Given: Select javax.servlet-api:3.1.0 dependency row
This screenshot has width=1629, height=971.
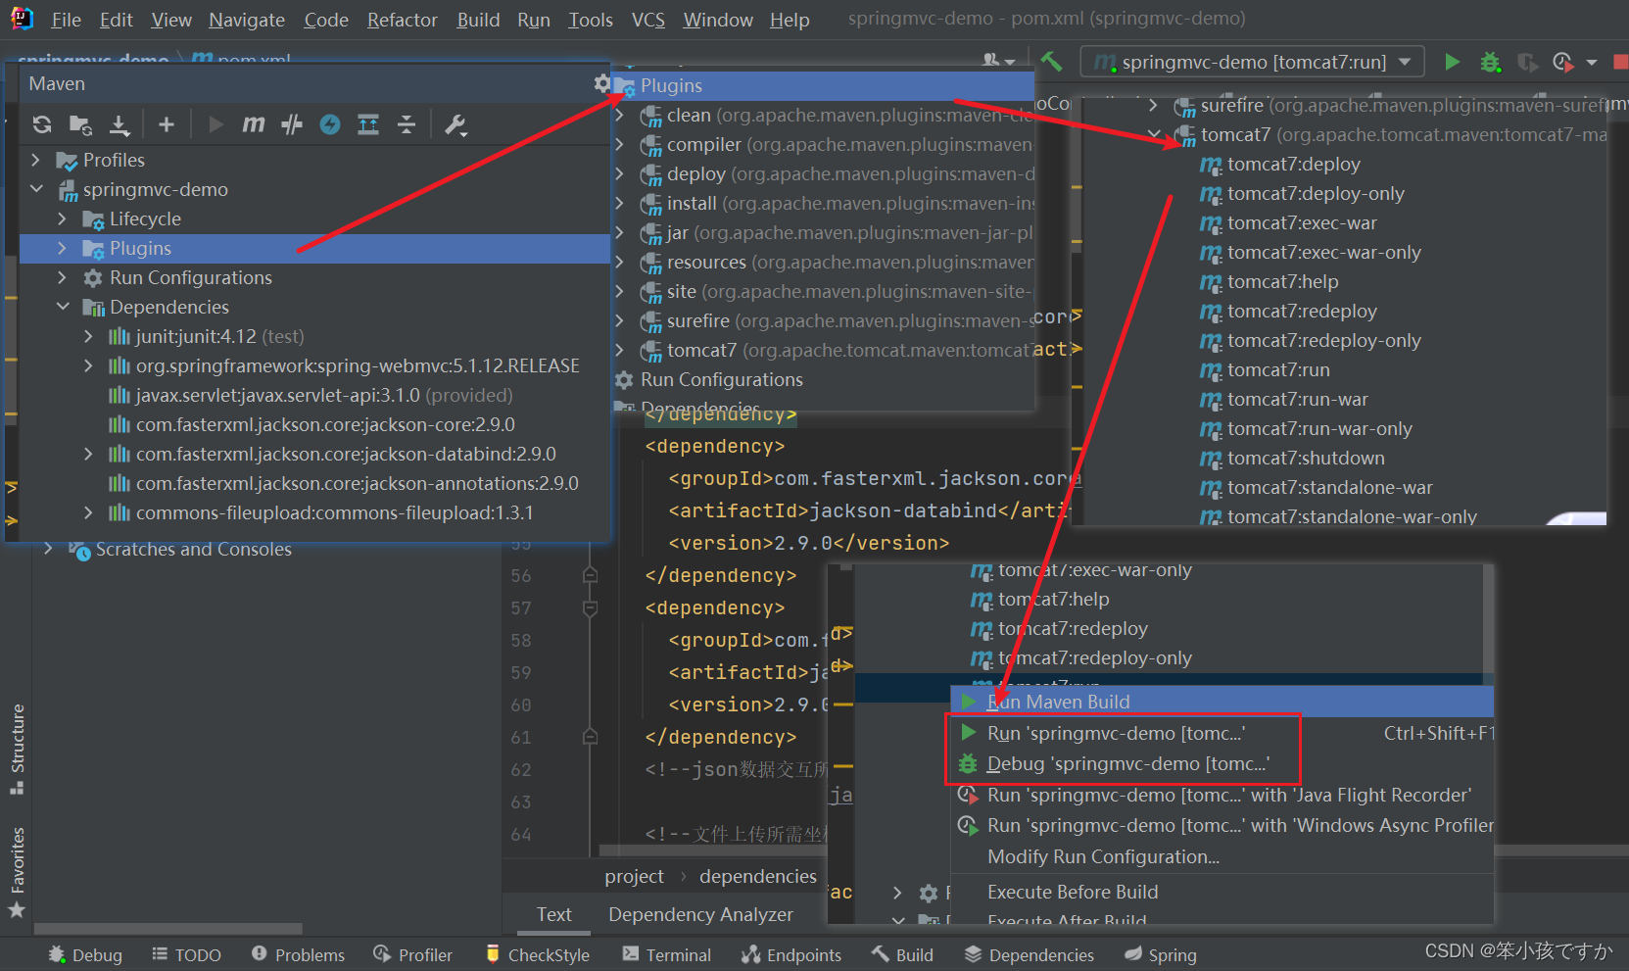Looking at the screenshot, I should click(313, 395).
